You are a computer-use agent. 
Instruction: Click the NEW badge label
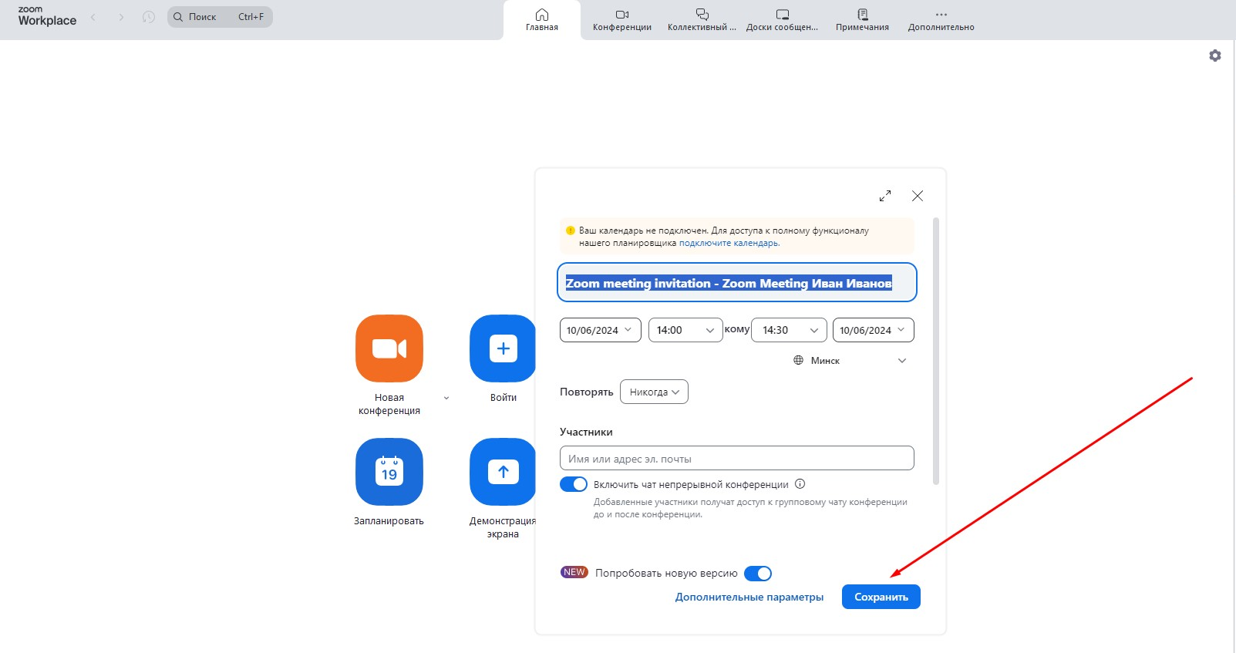[574, 572]
